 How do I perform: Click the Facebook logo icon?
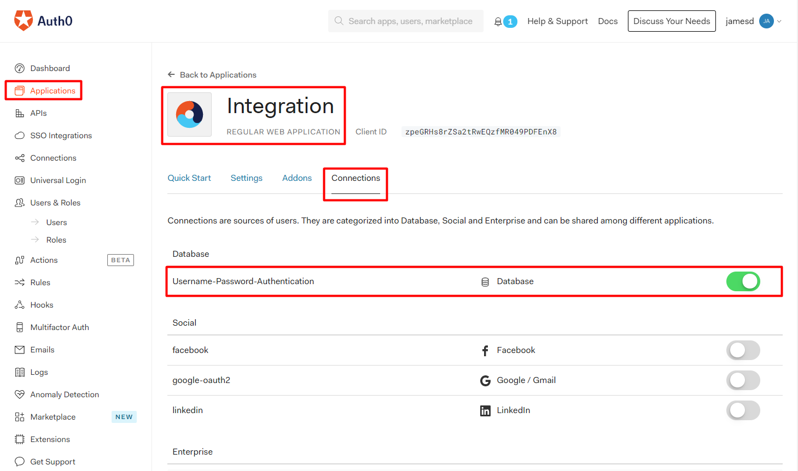point(485,350)
